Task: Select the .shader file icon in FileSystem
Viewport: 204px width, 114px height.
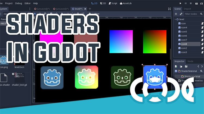Action: [4, 78]
